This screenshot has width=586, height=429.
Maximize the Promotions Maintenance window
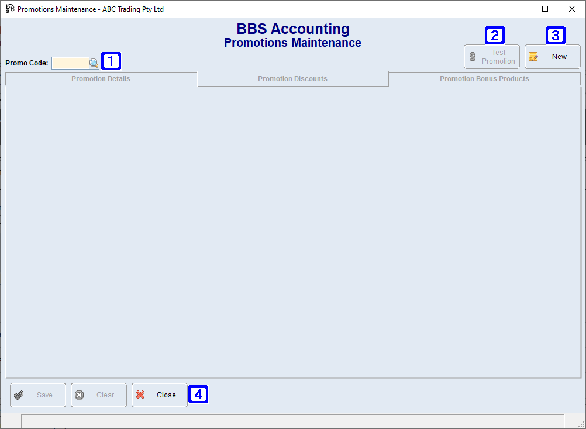tap(545, 9)
